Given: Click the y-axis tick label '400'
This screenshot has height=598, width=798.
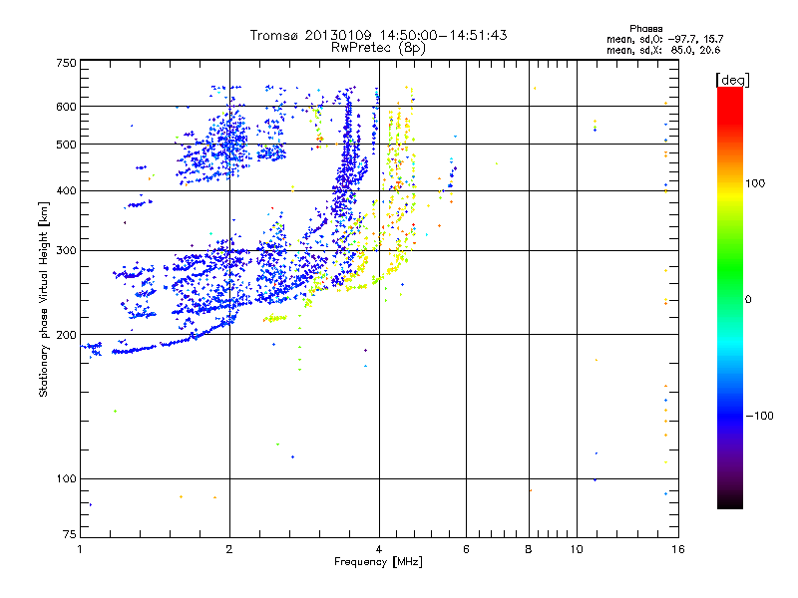Looking at the screenshot, I should [66, 190].
